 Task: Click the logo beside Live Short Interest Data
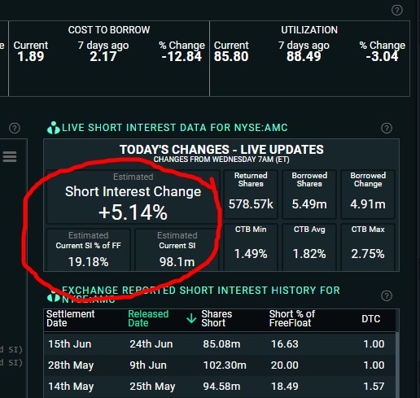[54, 128]
